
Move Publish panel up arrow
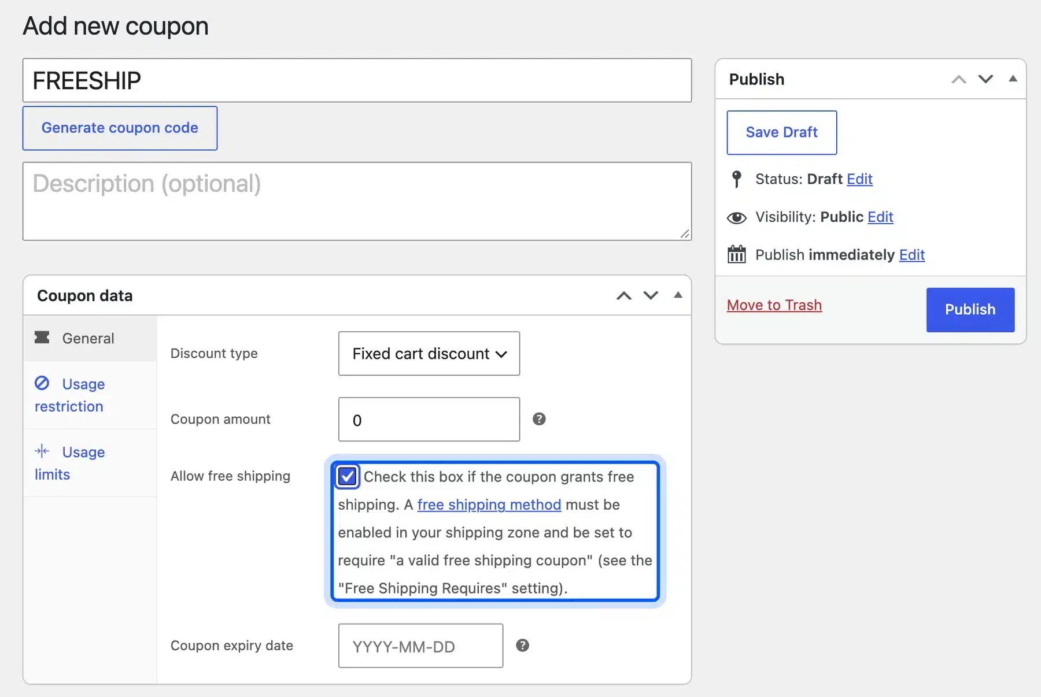959,79
